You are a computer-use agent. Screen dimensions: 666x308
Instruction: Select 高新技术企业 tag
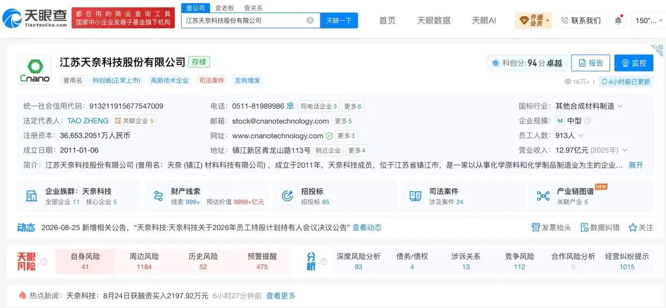tap(170, 80)
